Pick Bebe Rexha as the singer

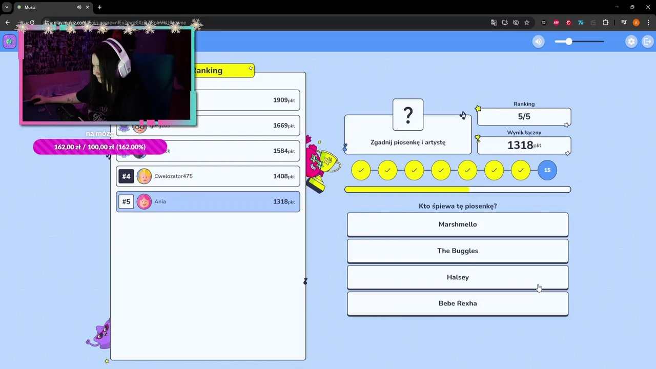click(x=458, y=303)
